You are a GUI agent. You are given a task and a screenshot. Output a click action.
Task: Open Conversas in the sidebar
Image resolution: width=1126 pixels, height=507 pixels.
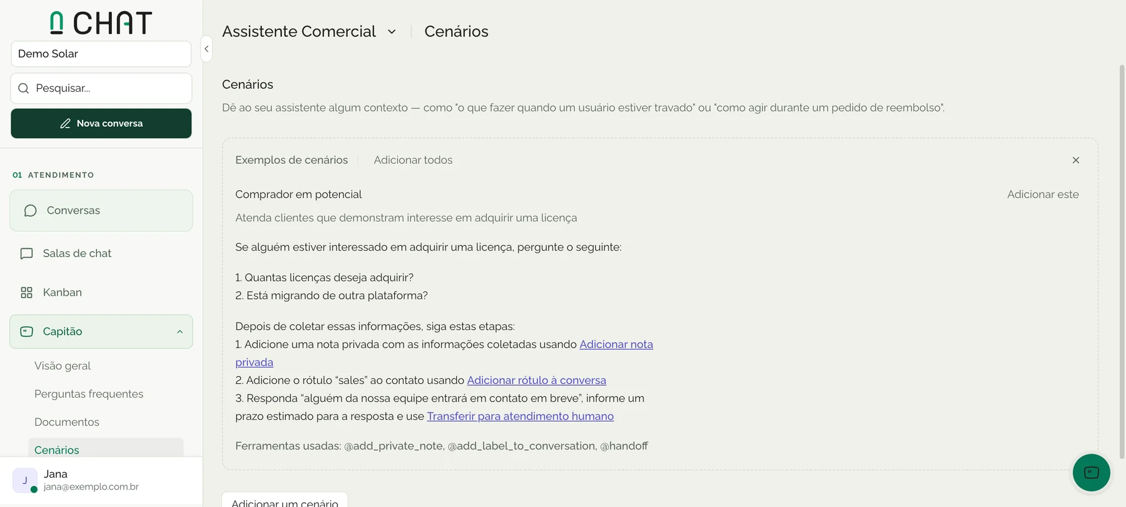coord(101,211)
